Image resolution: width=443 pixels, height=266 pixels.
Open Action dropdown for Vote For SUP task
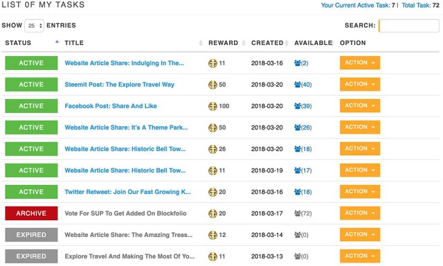tap(360, 213)
